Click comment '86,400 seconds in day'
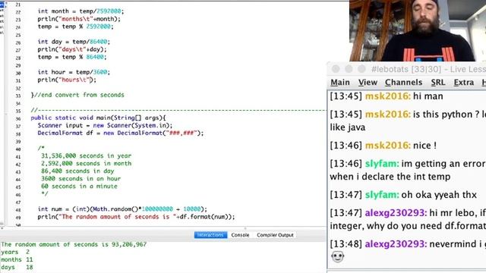The width and height of the screenshot is (486, 273). click(x=77, y=171)
